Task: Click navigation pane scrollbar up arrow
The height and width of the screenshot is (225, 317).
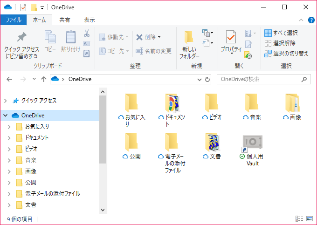Action: pyautogui.click(x=103, y=92)
